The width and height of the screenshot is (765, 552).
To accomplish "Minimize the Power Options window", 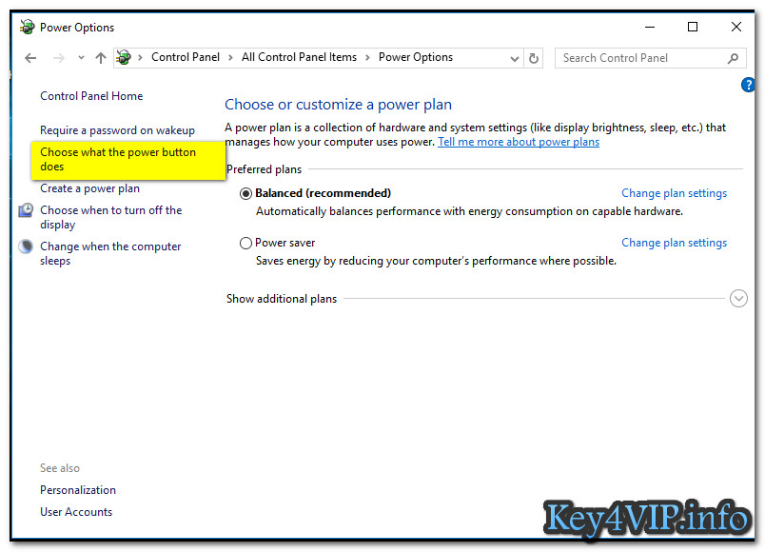I will [x=650, y=27].
